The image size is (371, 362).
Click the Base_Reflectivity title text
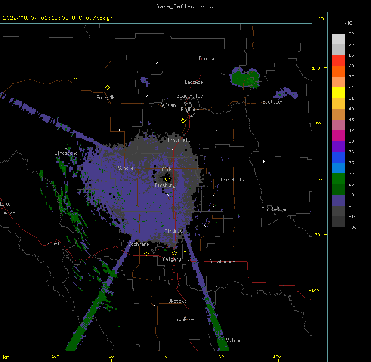click(x=185, y=6)
